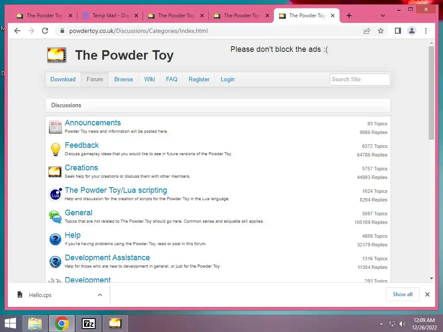Click the share page icon
This screenshot has width=443, height=332.
[x=367, y=31]
